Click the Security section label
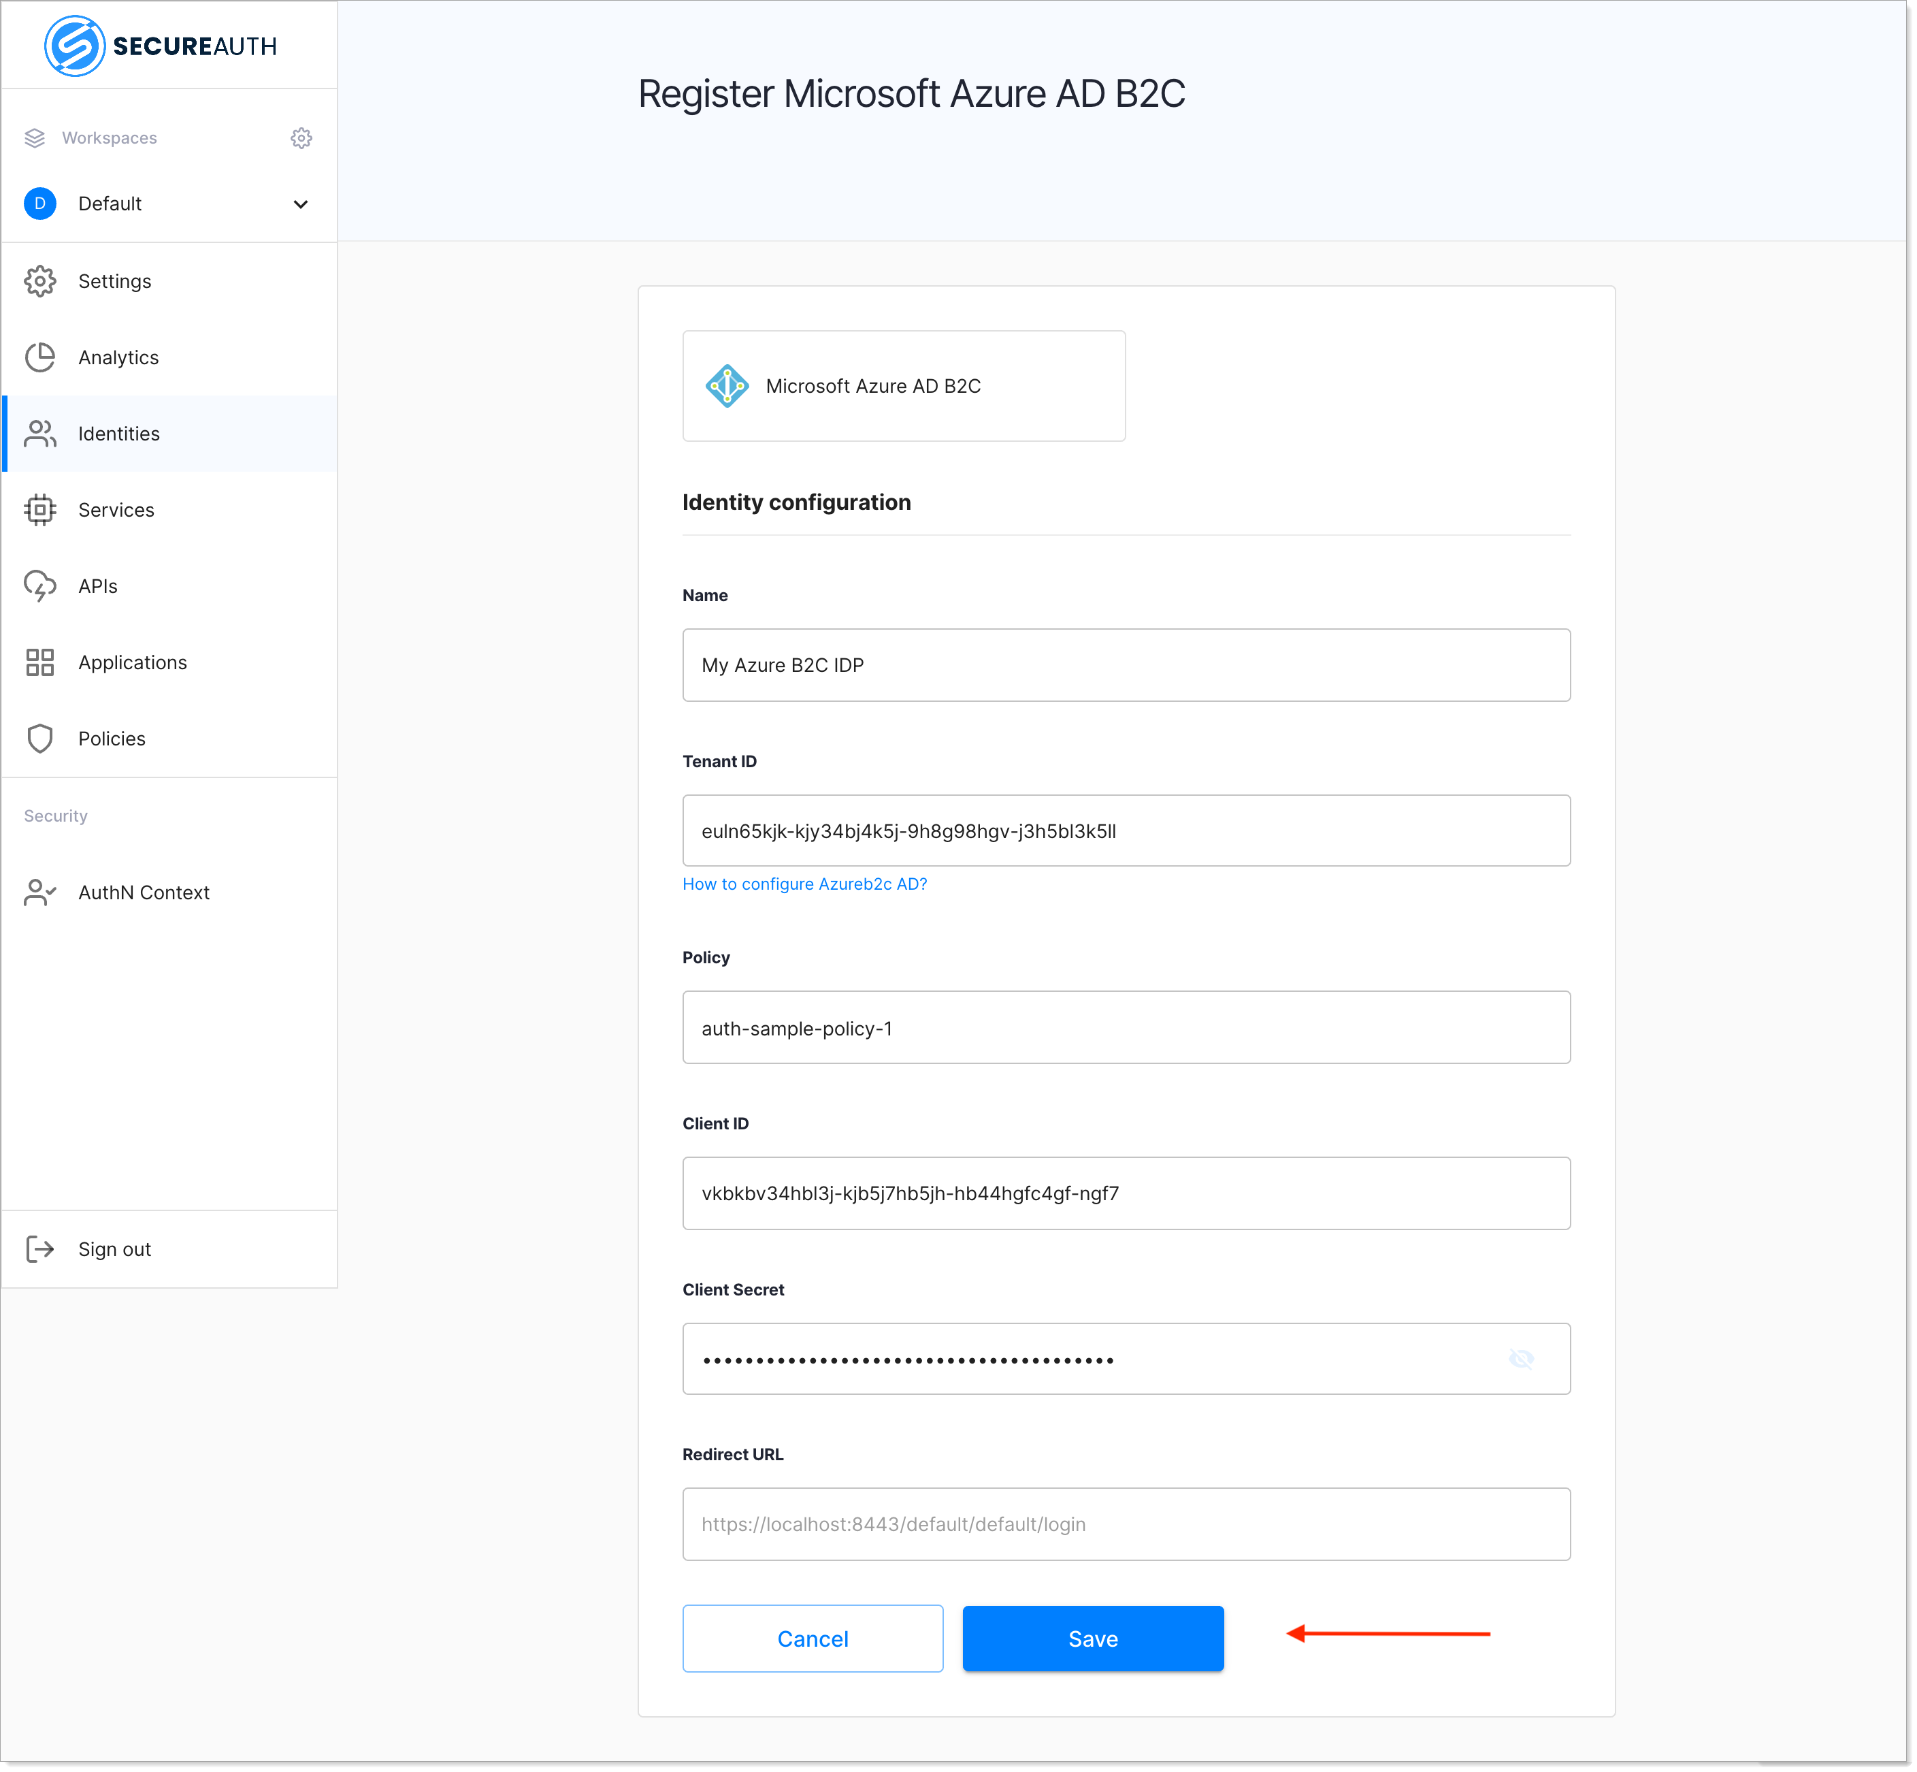The image size is (1917, 1772). coord(56,816)
